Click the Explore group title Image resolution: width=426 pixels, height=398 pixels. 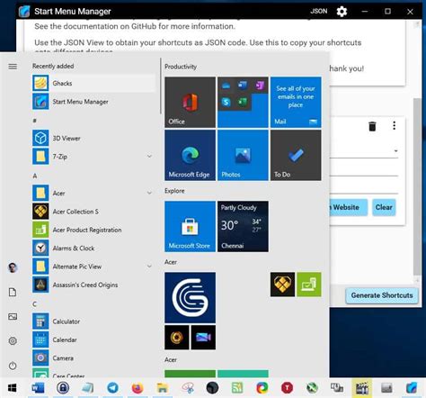[174, 191]
